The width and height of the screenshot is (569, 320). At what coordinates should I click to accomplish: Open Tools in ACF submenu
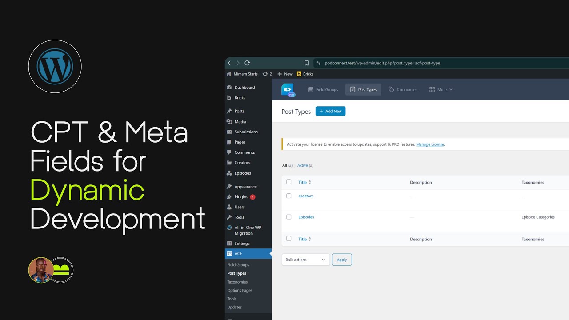[232, 299]
